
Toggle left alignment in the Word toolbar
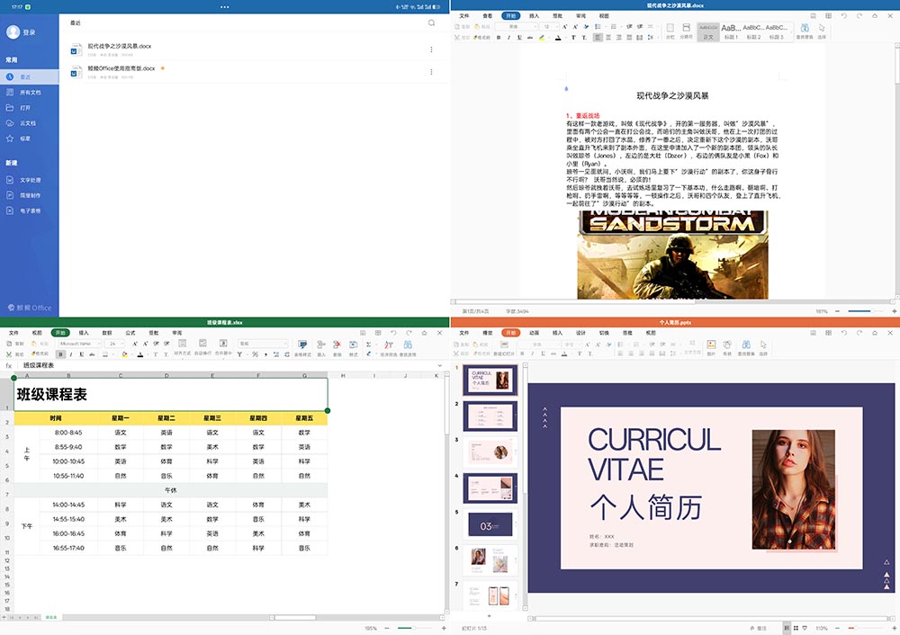pyautogui.click(x=598, y=37)
